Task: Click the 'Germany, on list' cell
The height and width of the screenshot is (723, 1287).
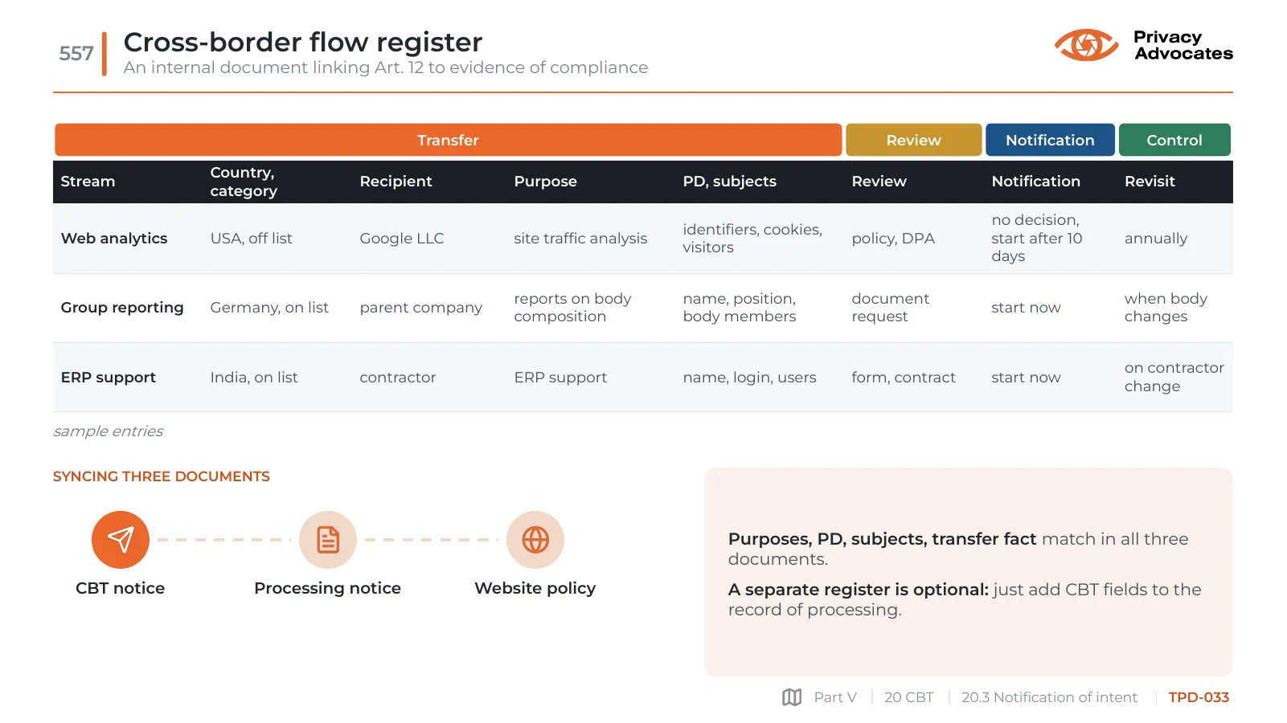Action: coord(269,308)
